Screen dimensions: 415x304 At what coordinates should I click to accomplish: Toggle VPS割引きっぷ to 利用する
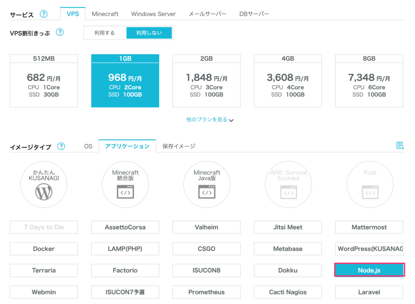point(105,33)
